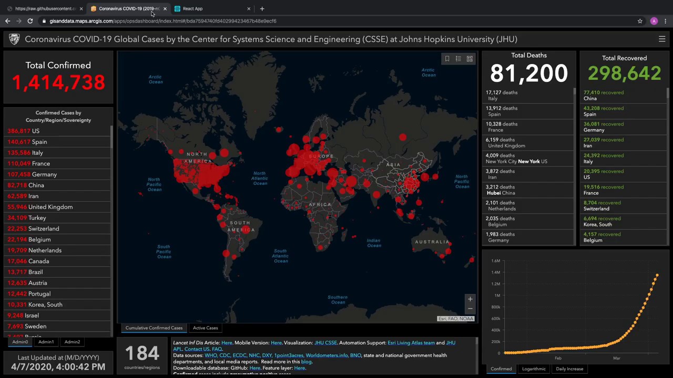Select France in confirmed cases list
This screenshot has height=378, width=673.
click(x=57, y=163)
